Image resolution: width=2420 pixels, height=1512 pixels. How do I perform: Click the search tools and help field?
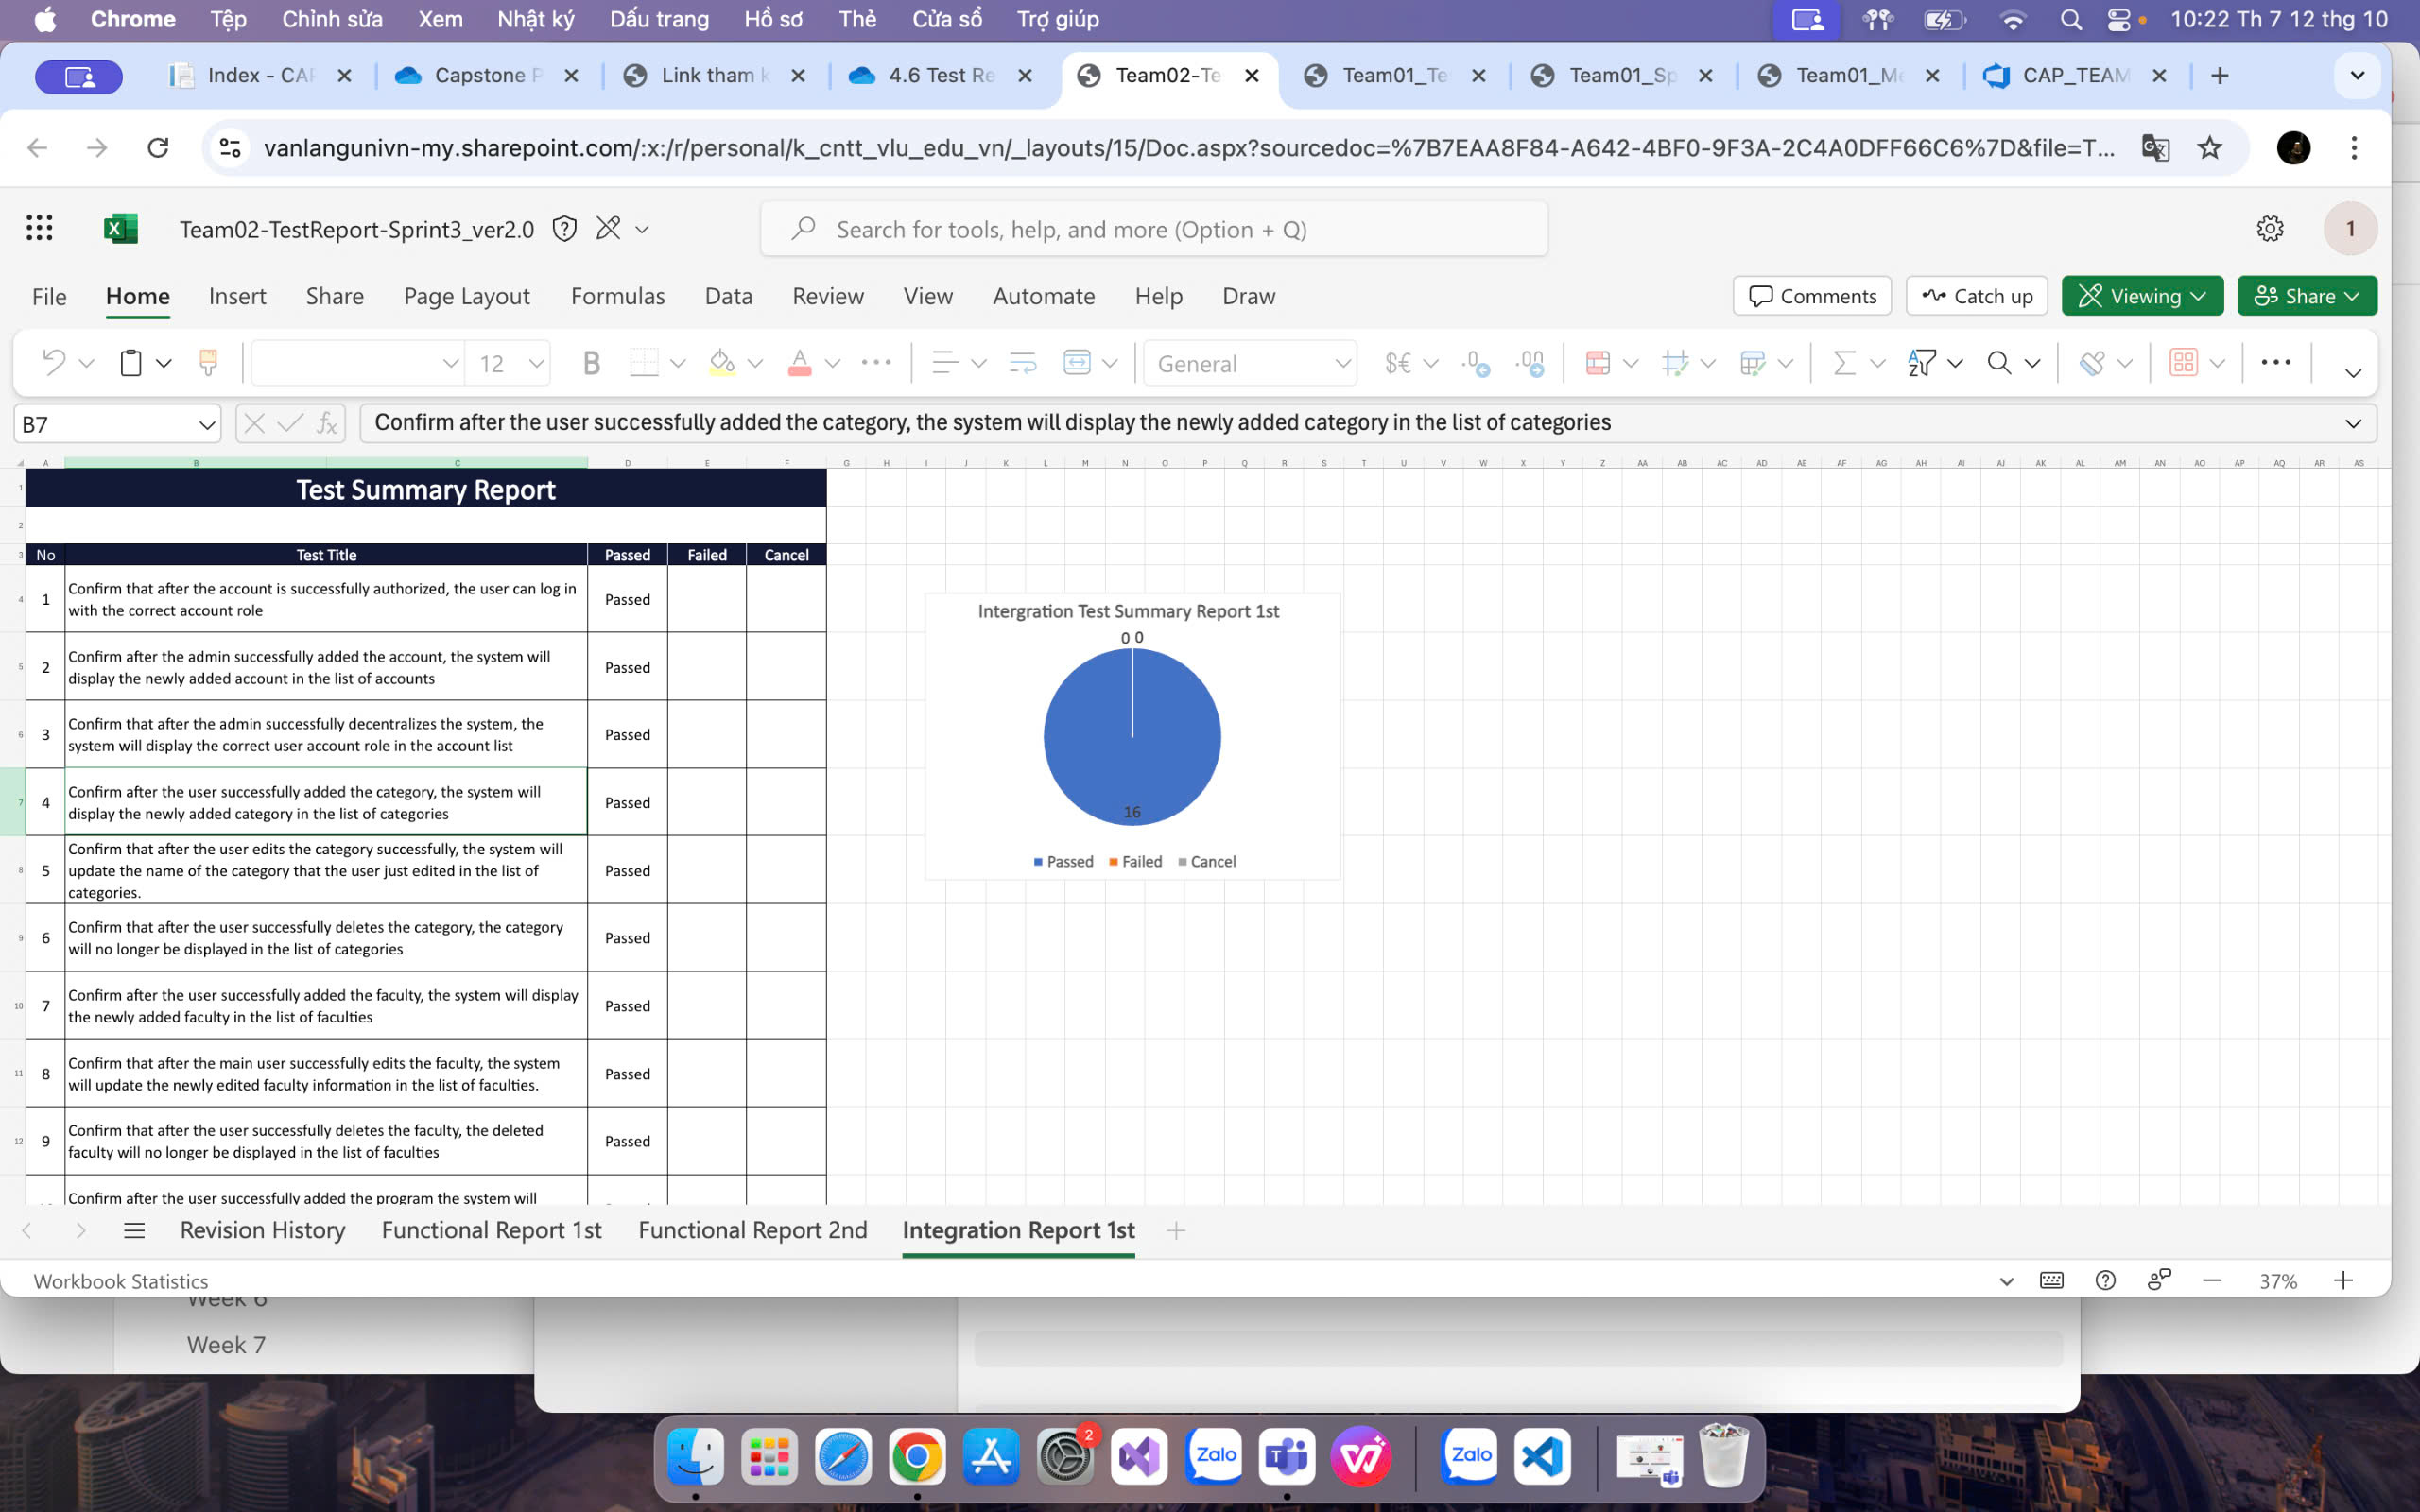point(1153,230)
